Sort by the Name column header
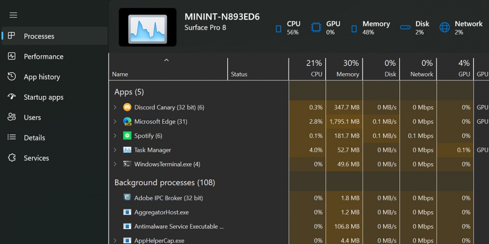The height and width of the screenshot is (244, 489). (x=169, y=69)
